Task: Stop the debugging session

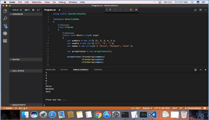Action: [136, 10]
